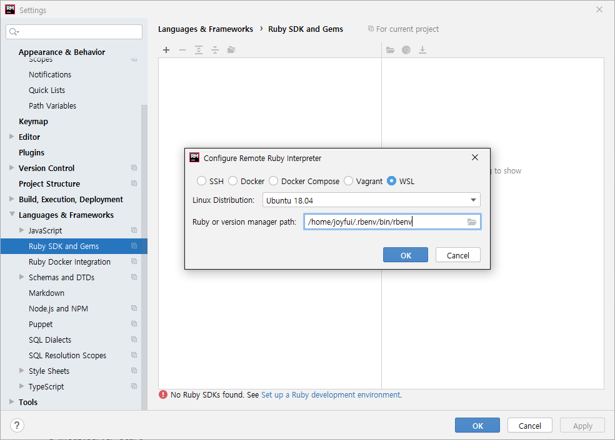The height and width of the screenshot is (440, 615).
Task: Cancel the Configure Remote Ruby Interpreter dialog
Action: click(x=457, y=255)
